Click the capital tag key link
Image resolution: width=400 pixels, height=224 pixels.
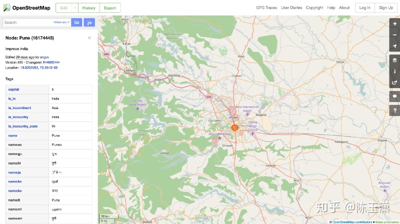tap(13, 89)
